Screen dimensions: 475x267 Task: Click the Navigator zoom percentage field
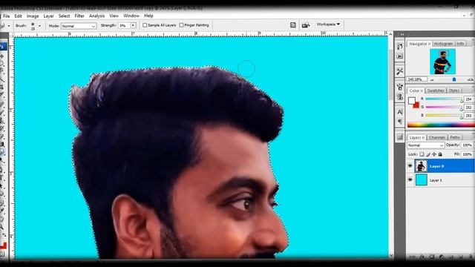click(417, 79)
